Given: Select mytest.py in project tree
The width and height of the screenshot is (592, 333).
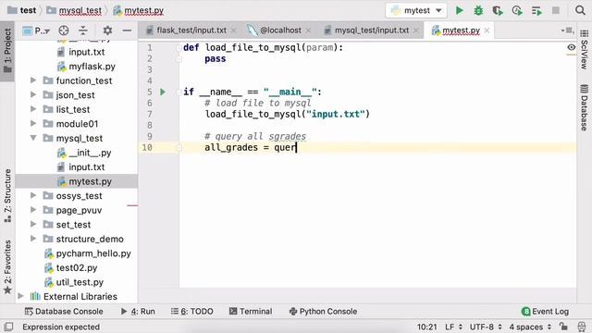Looking at the screenshot, I should [84, 181].
